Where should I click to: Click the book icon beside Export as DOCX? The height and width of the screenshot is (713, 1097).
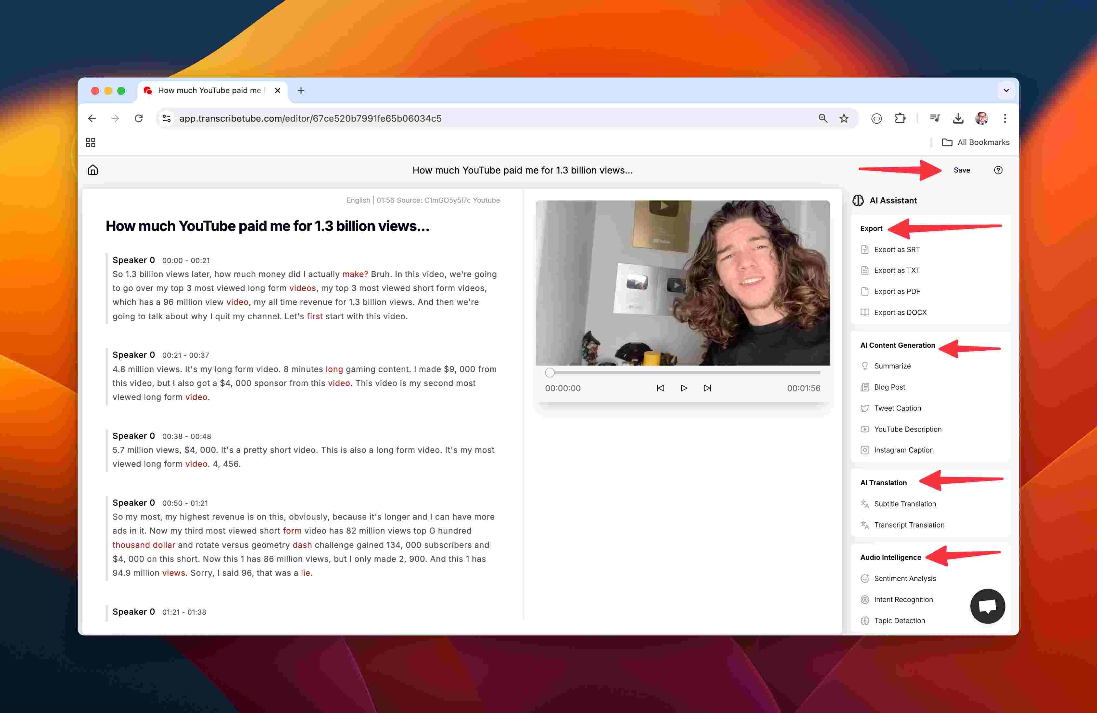click(x=865, y=312)
